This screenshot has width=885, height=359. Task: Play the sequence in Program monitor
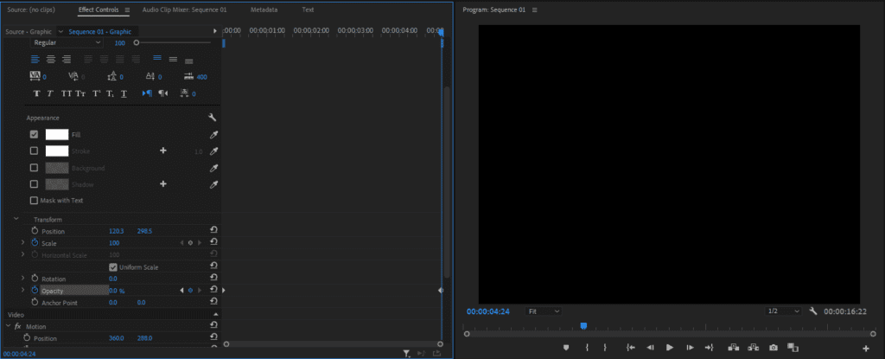point(670,348)
